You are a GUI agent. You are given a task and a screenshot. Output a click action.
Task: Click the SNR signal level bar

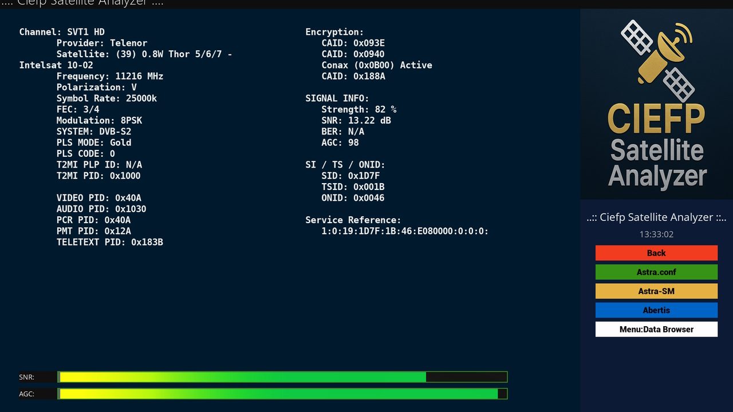pyautogui.click(x=282, y=377)
